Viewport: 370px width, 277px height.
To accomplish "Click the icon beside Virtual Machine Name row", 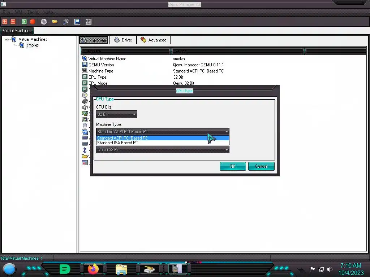I will click(85, 58).
